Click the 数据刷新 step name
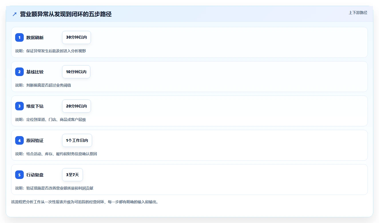The image size is (379, 223). 35,37
